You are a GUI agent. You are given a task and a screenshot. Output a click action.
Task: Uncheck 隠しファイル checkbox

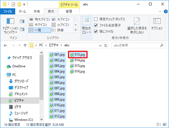(96, 31)
